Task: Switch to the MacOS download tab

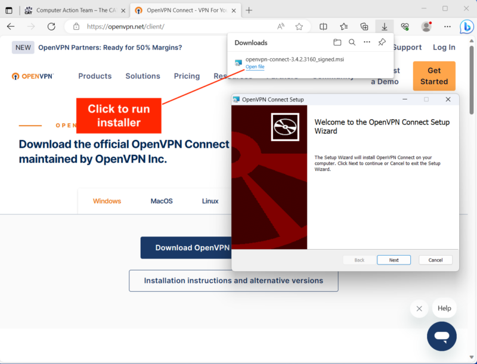Action: (x=161, y=201)
